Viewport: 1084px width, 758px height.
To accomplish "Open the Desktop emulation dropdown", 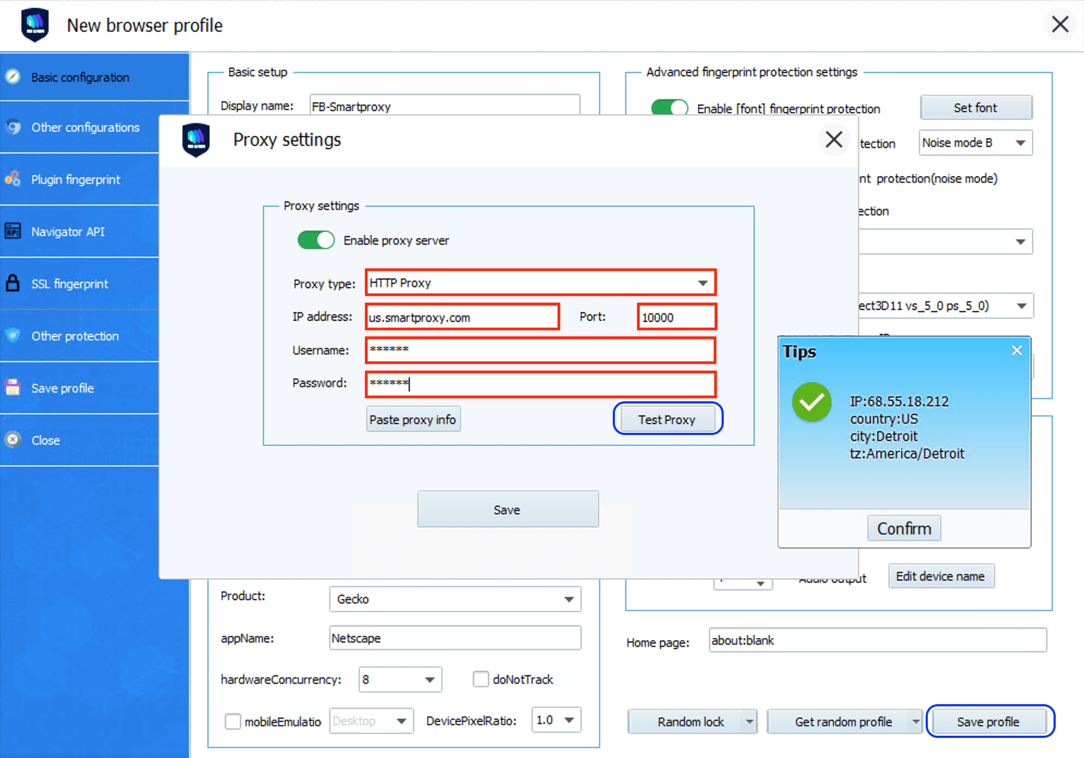I will point(371,721).
